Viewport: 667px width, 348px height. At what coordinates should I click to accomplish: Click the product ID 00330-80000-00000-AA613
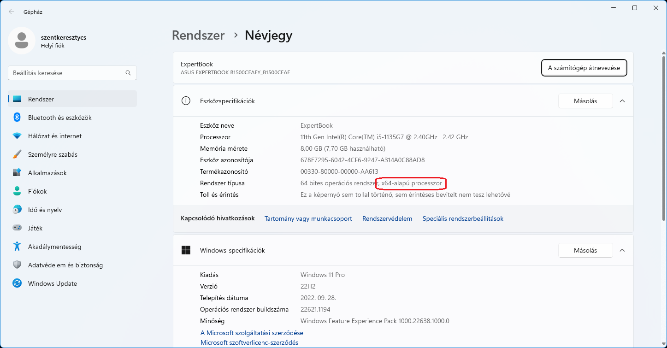[x=339, y=171]
